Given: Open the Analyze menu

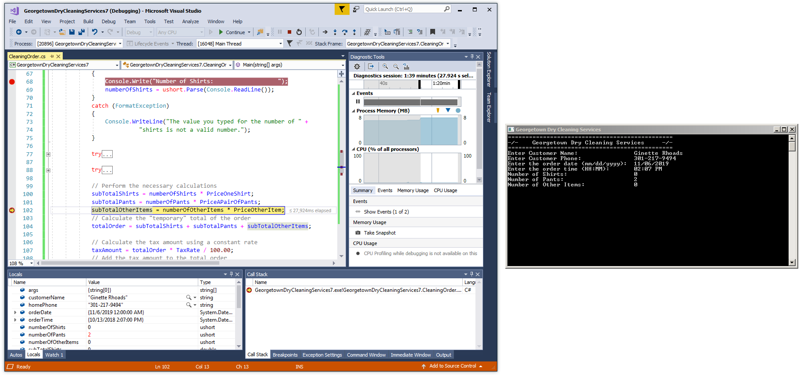Looking at the screenshot, I should (x=190, y=21).
